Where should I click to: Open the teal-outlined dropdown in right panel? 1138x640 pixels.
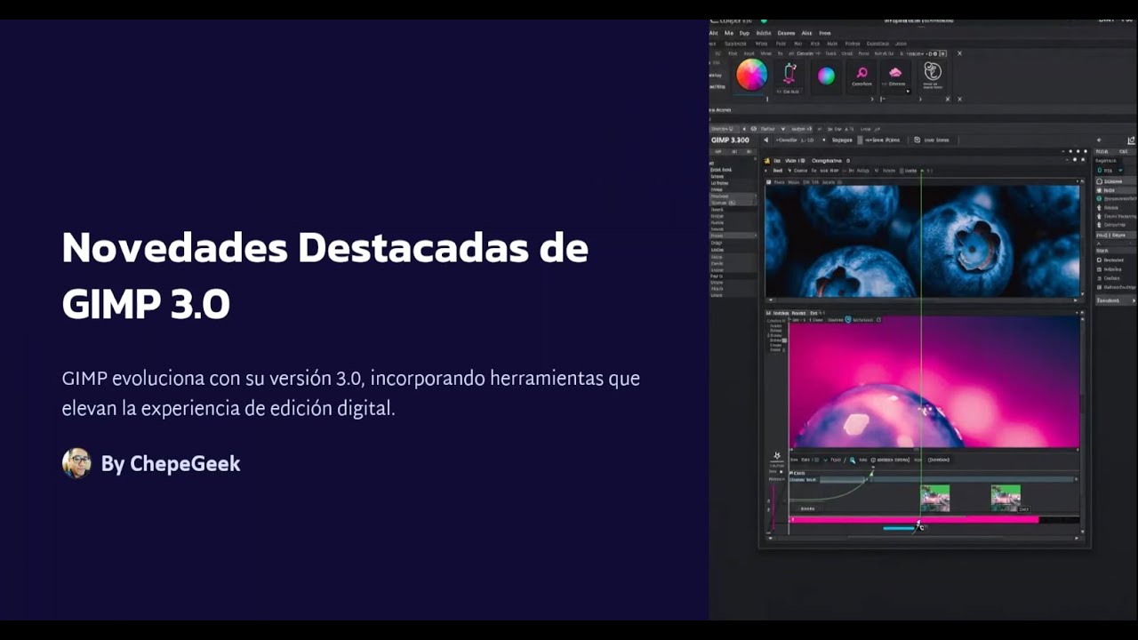(1110, 170)
